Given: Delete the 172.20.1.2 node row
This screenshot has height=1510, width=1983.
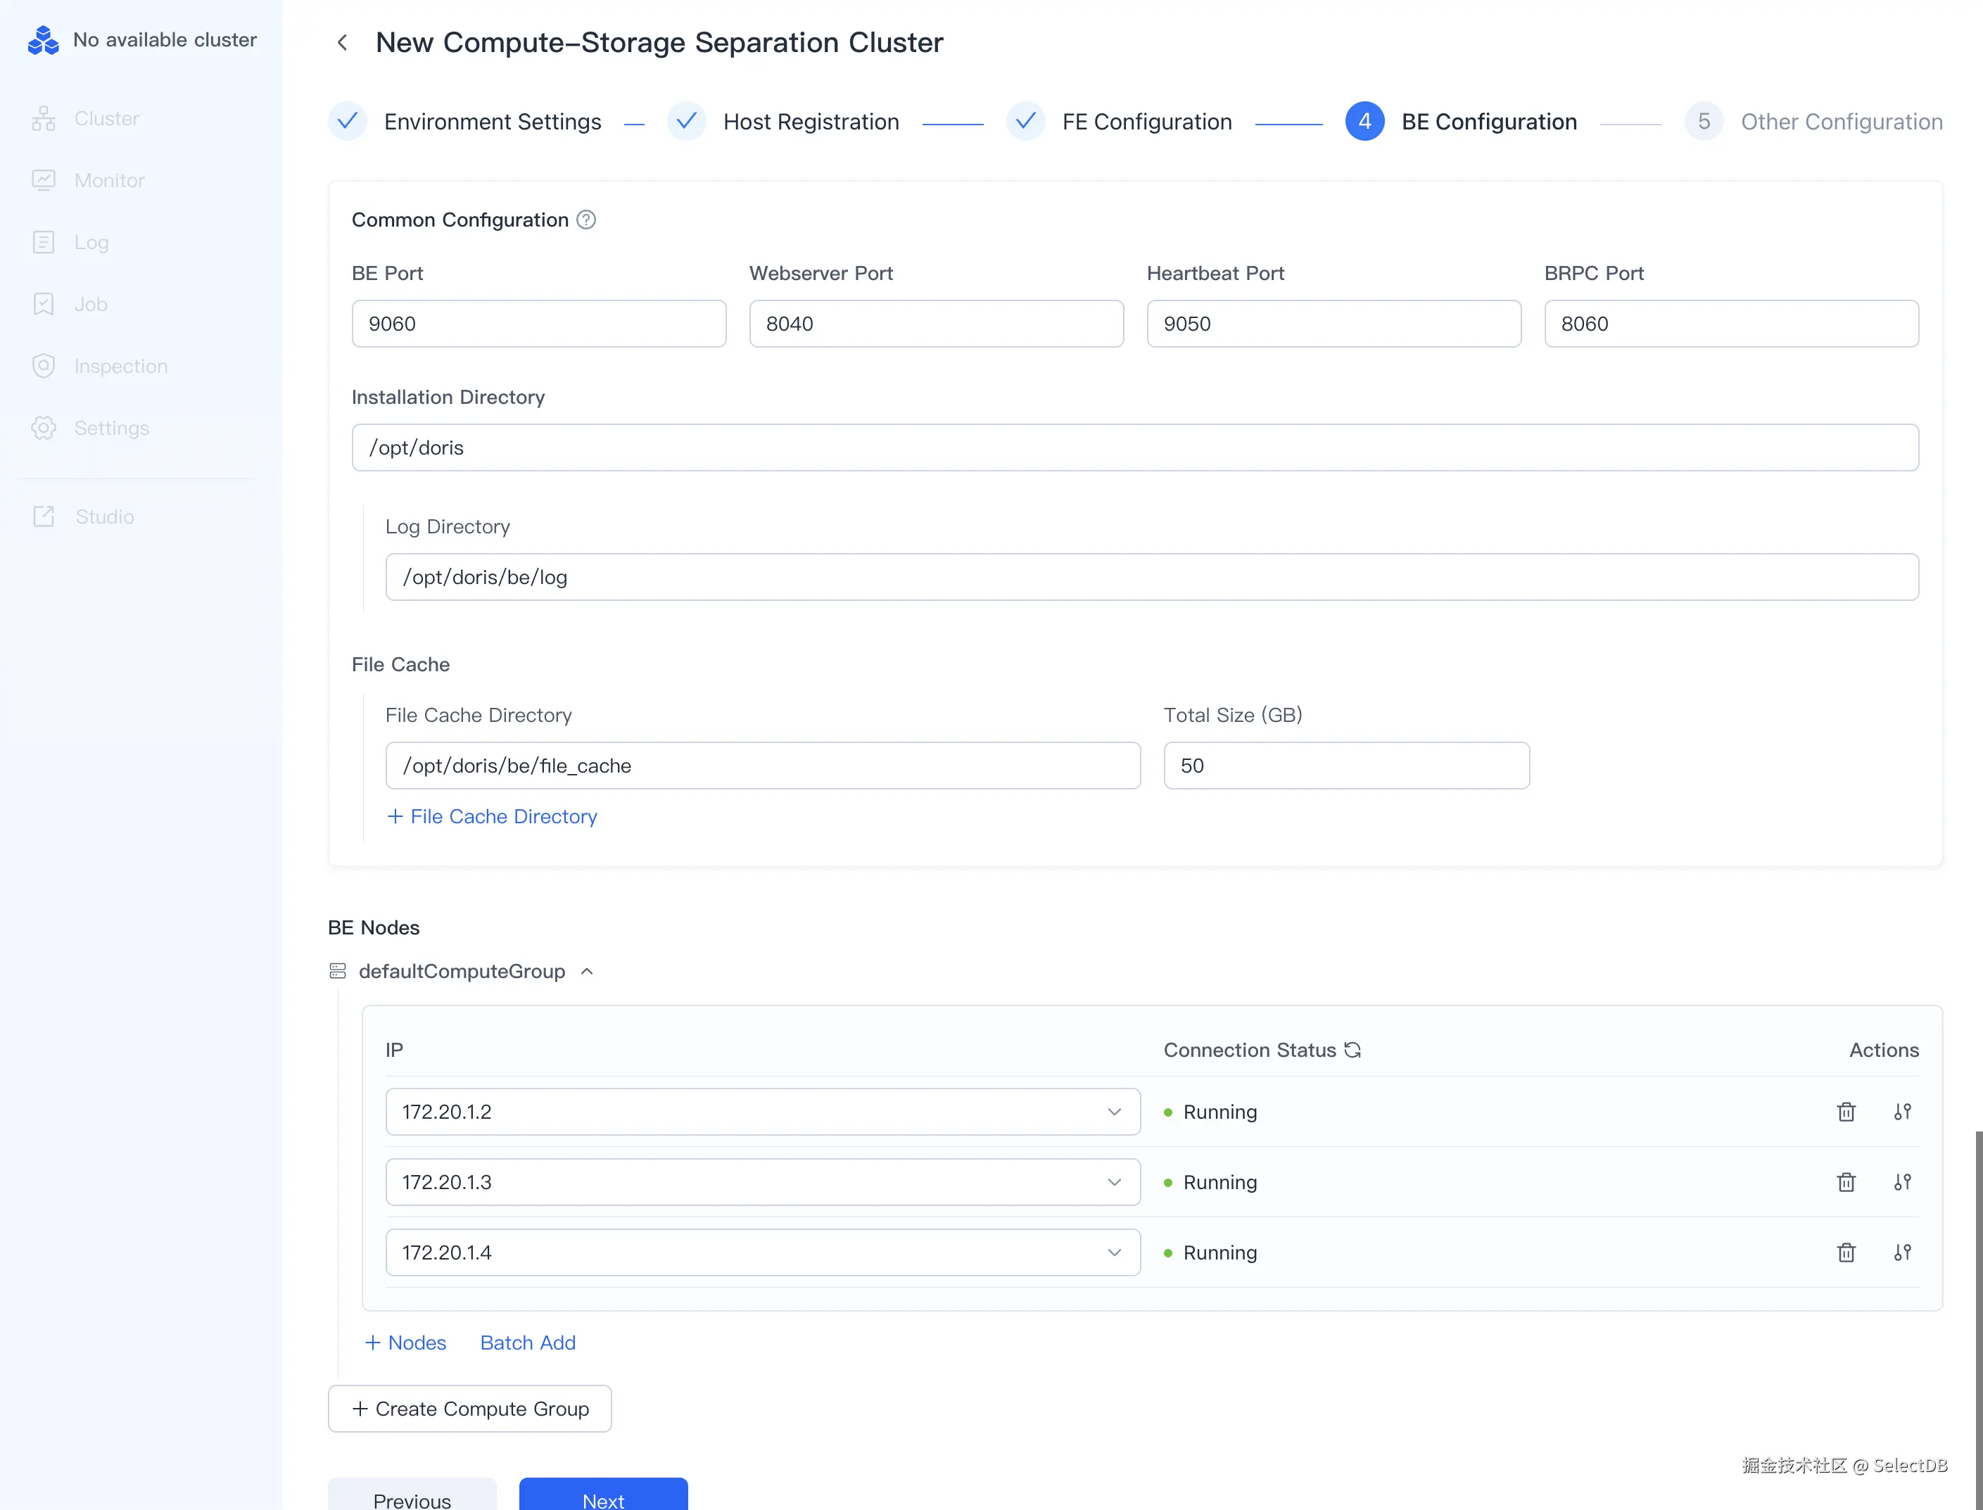Looking at the screenshot, I should pyautogui.click(x=1846, y=1112).
